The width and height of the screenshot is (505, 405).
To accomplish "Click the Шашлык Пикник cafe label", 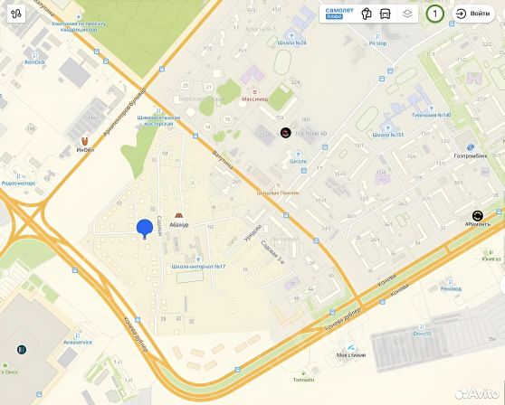I will (278, 193).
